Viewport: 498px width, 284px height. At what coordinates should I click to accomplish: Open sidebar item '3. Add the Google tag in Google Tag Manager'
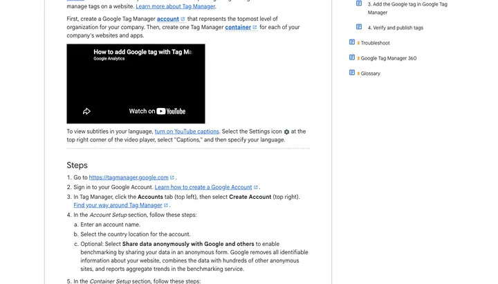click(x=407, y=8)
